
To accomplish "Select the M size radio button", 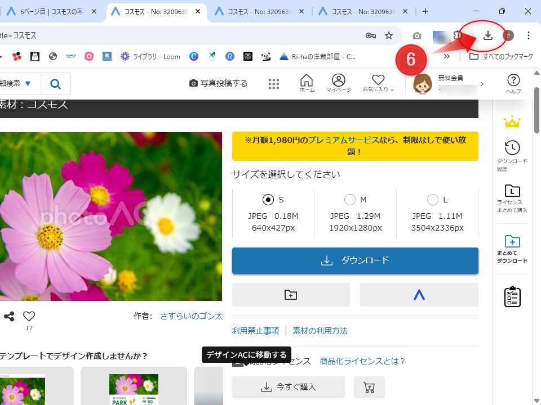I will pos(350,200).
